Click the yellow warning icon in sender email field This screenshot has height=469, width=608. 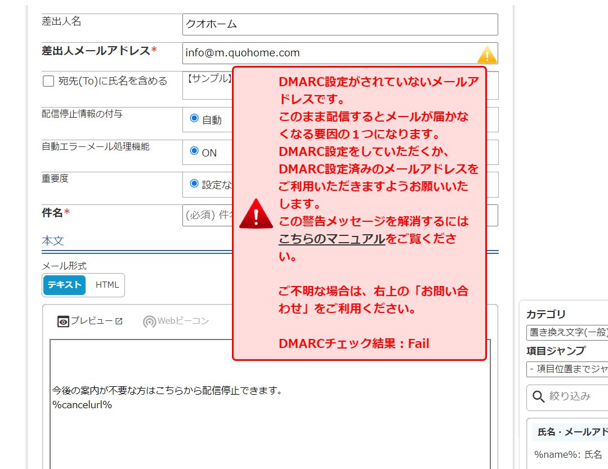pyautogui.click(x=487, y=54)
